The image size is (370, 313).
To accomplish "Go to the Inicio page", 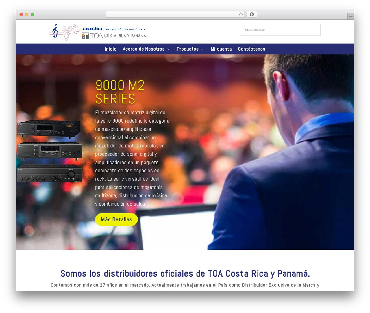I will pyautogui.click(x=110, y=49).
